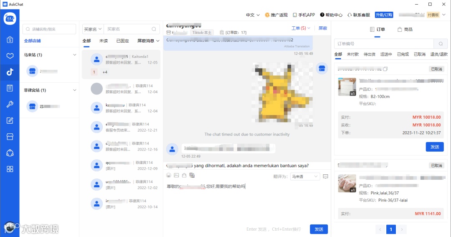Select the Malaysia shop avatar under 马来站

(32, 71)
